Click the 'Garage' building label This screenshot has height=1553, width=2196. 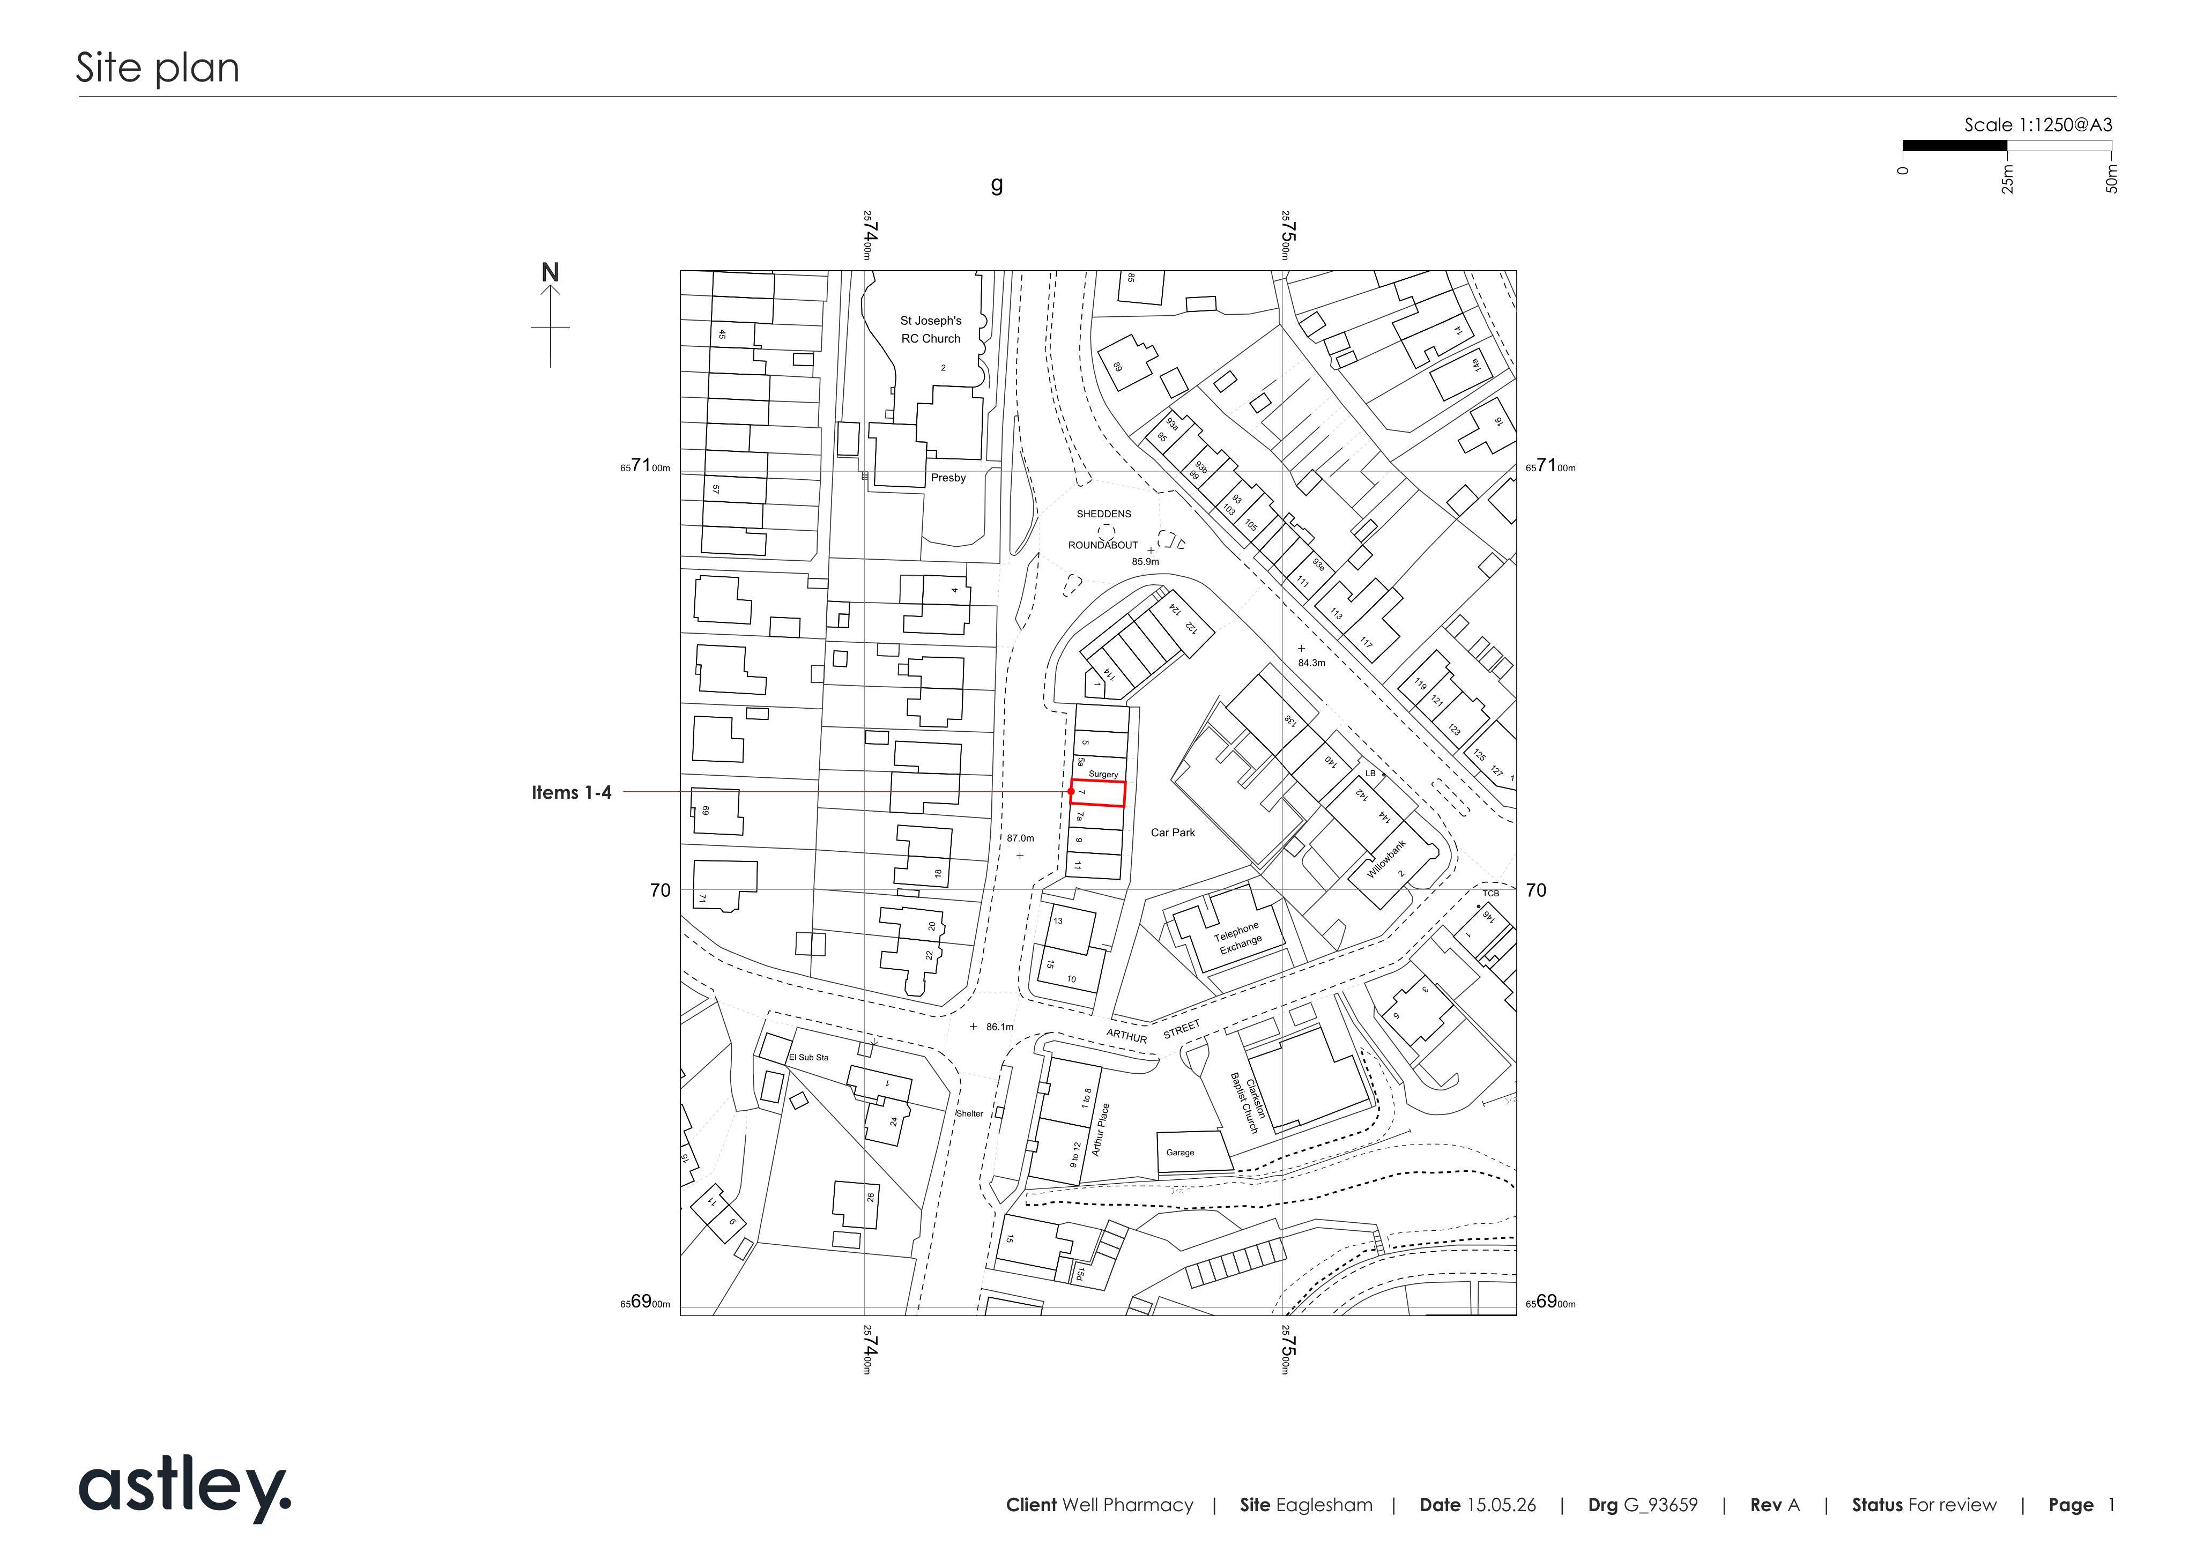pos(1180,1153)
